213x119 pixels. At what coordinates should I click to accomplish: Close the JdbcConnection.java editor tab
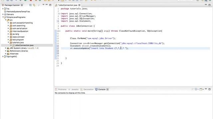pos(79,5)
